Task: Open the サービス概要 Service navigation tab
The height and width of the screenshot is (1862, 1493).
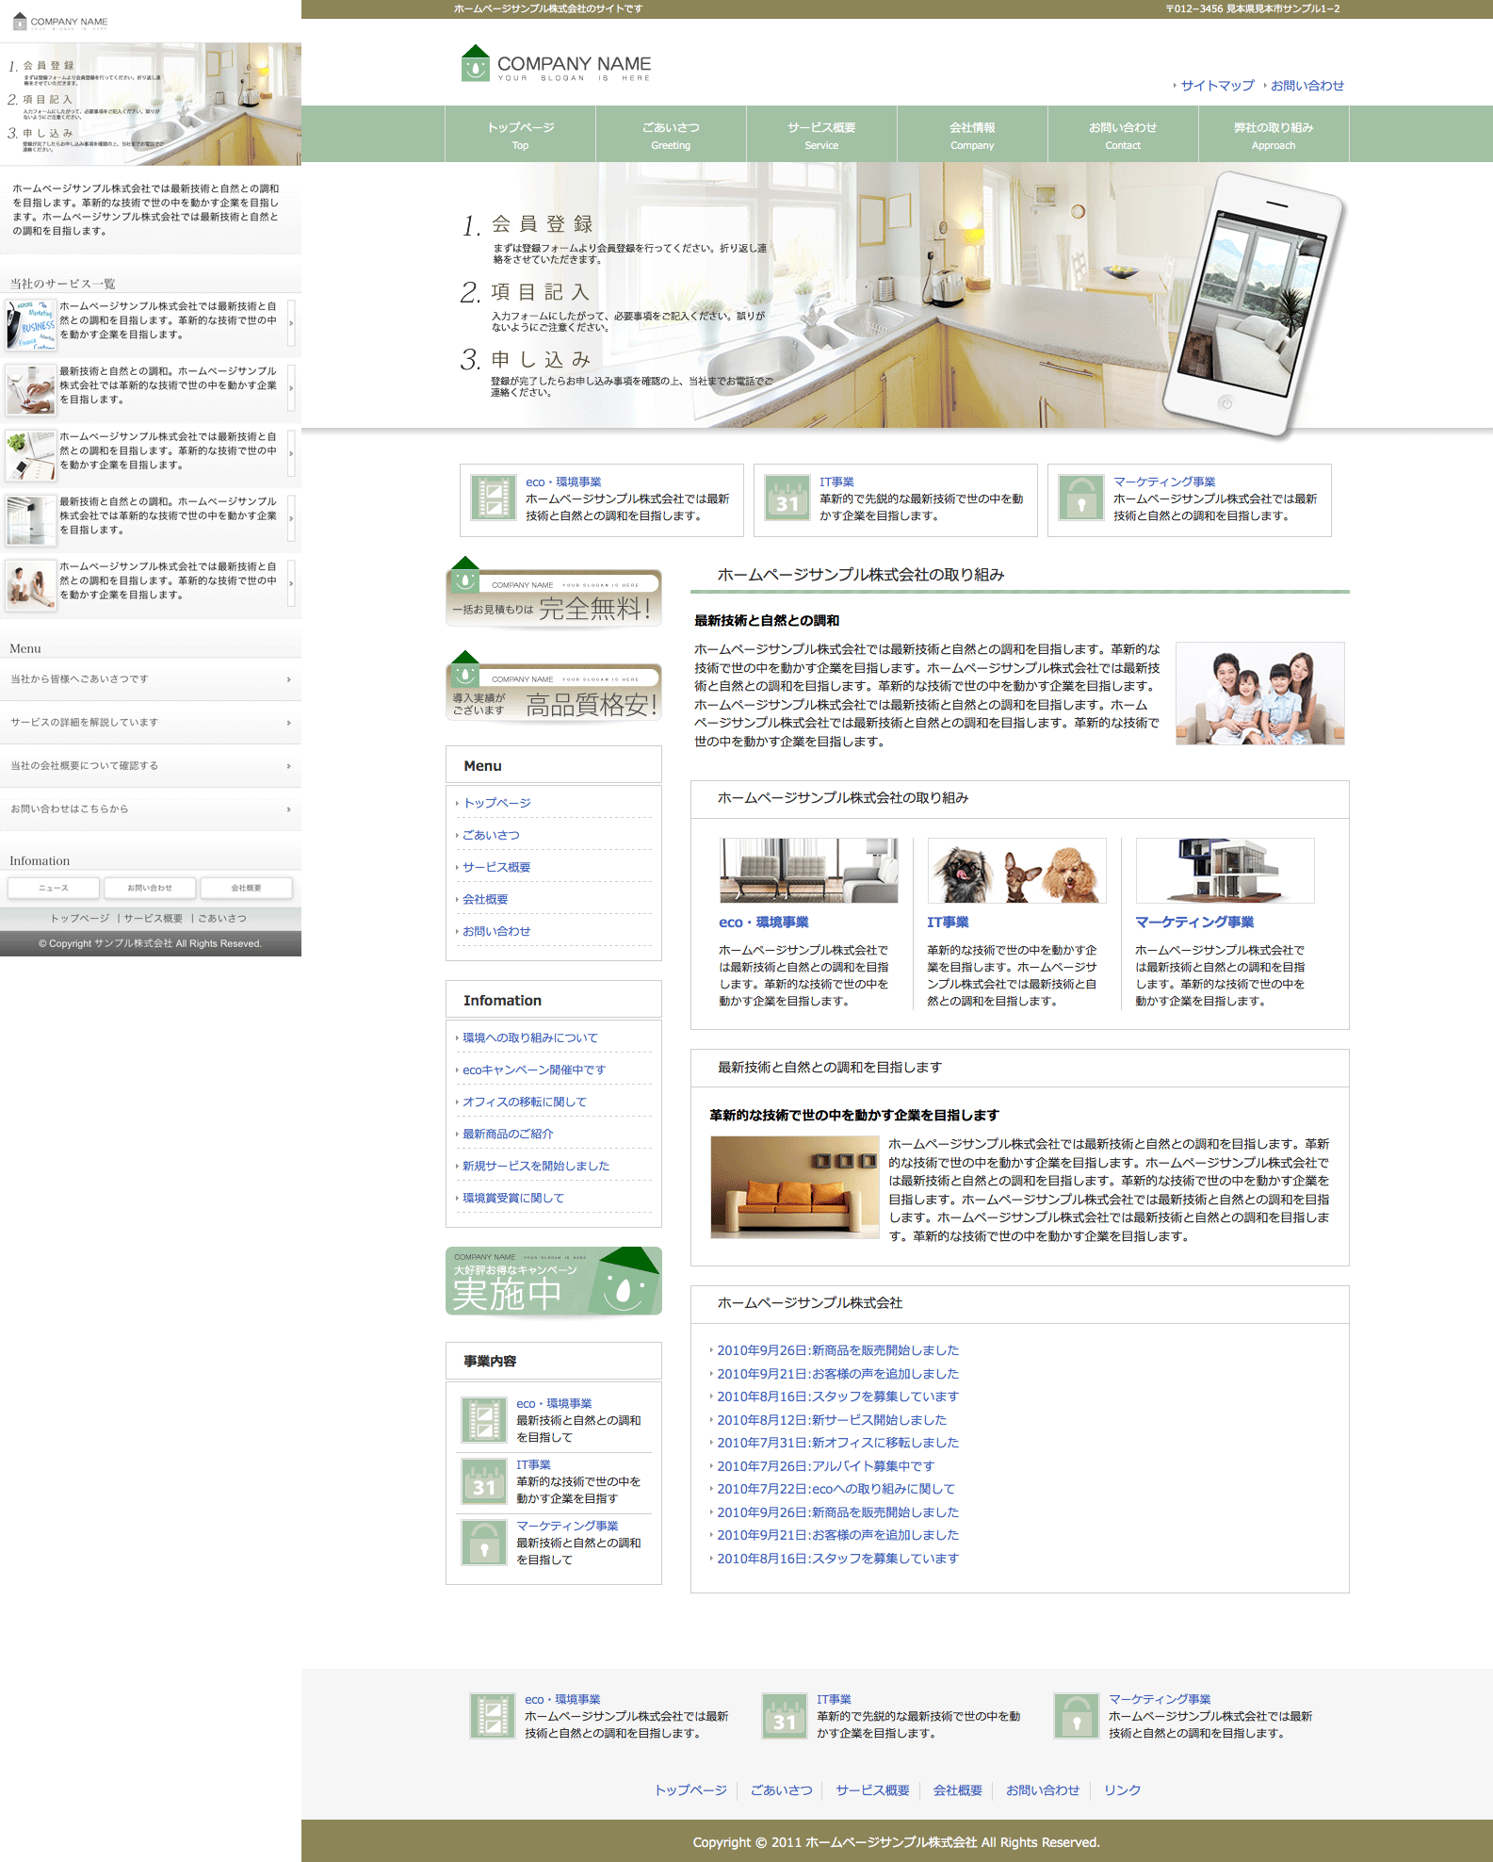Action: tap(821, 135)
